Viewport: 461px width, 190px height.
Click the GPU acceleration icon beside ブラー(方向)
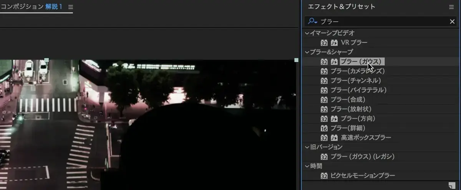(x=334, y=119)
